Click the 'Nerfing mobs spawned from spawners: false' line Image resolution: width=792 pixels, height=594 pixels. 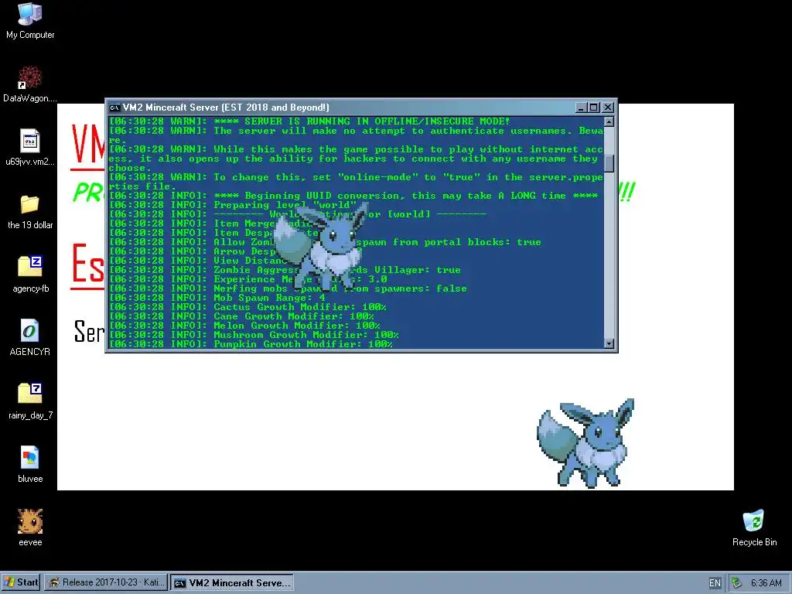tap(288, 288)
